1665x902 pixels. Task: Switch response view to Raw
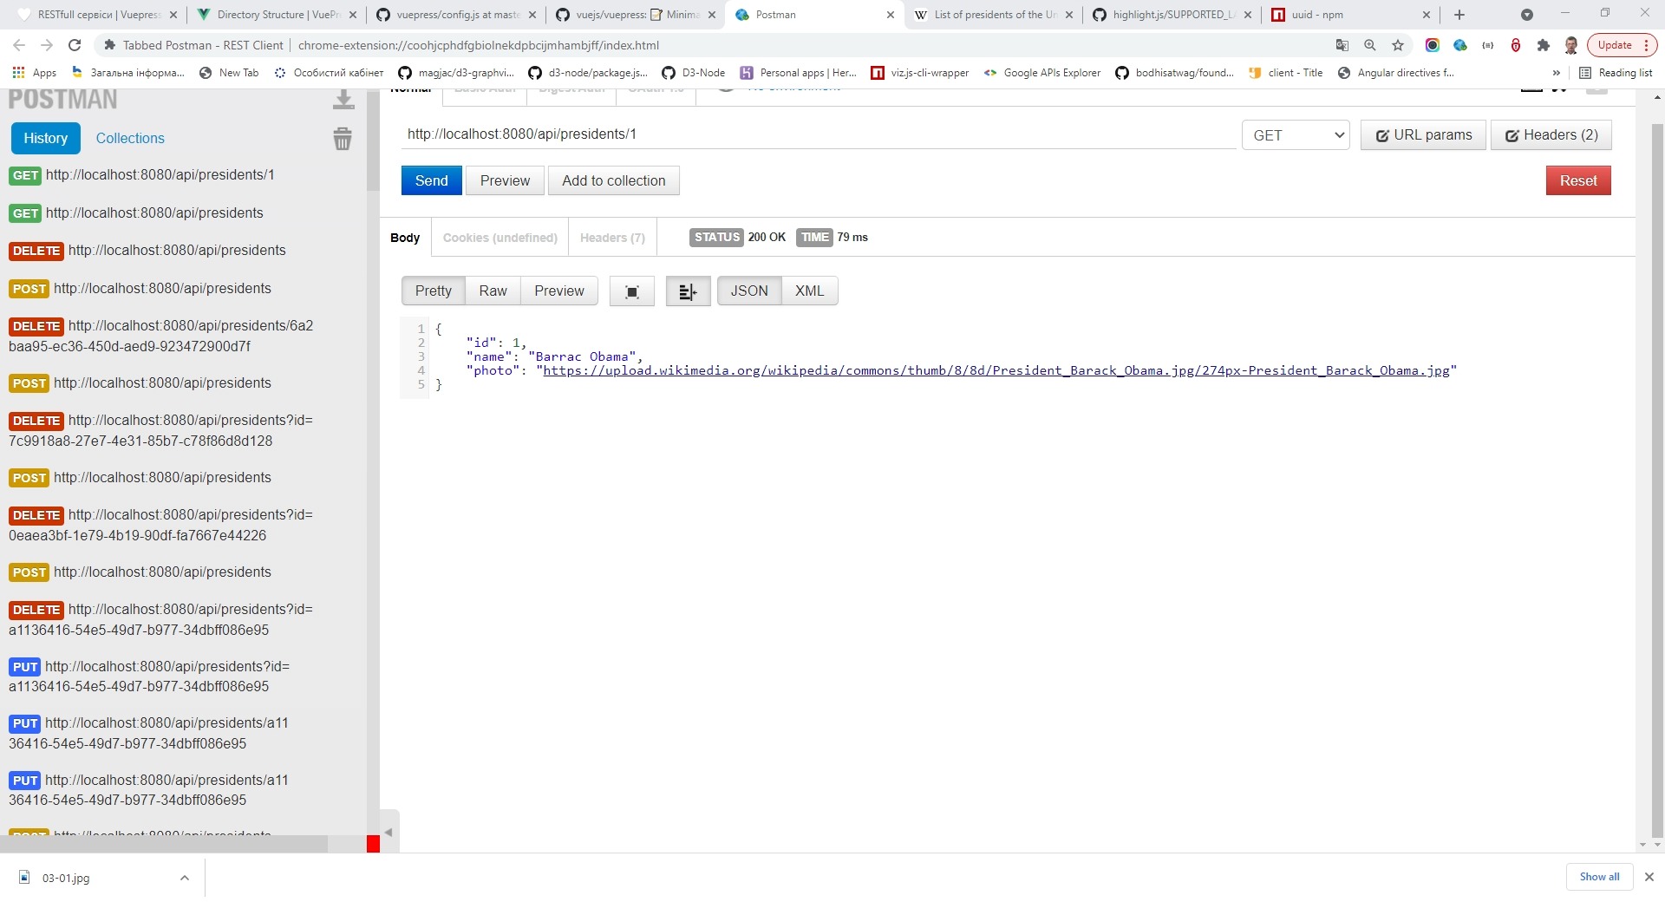(493, 291)
